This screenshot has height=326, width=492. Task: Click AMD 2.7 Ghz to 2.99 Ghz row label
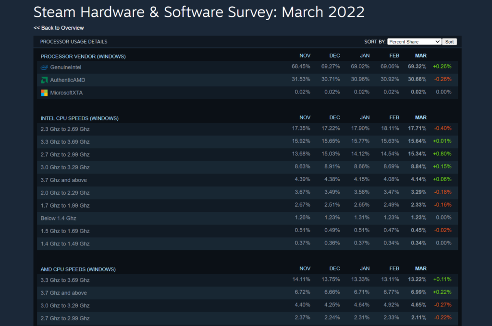pos(65,318)
